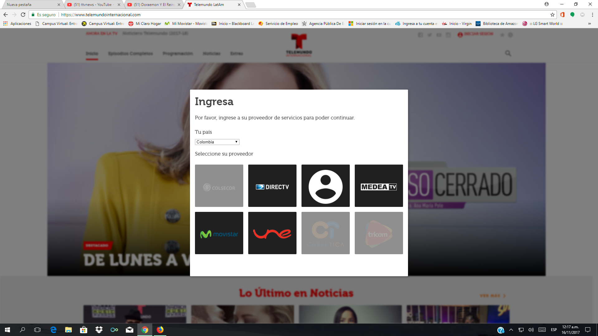Screen dimensions: 598x336
Task: Open the Colombia country dropdown
Action: 217,142
